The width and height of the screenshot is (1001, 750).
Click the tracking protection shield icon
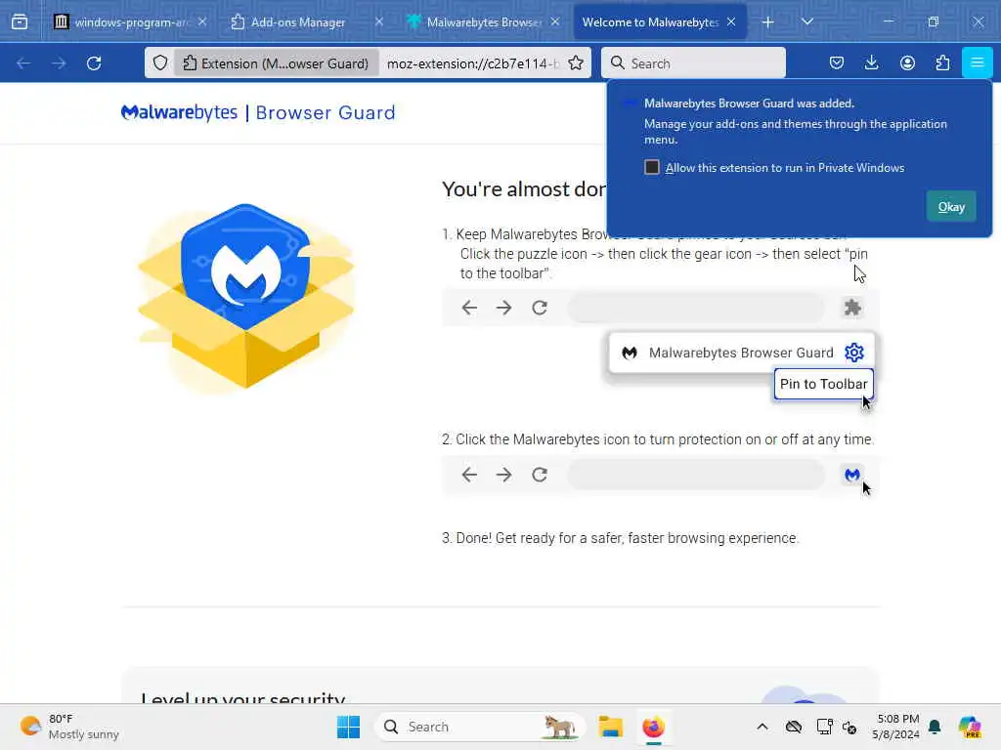tap(160, 63)
